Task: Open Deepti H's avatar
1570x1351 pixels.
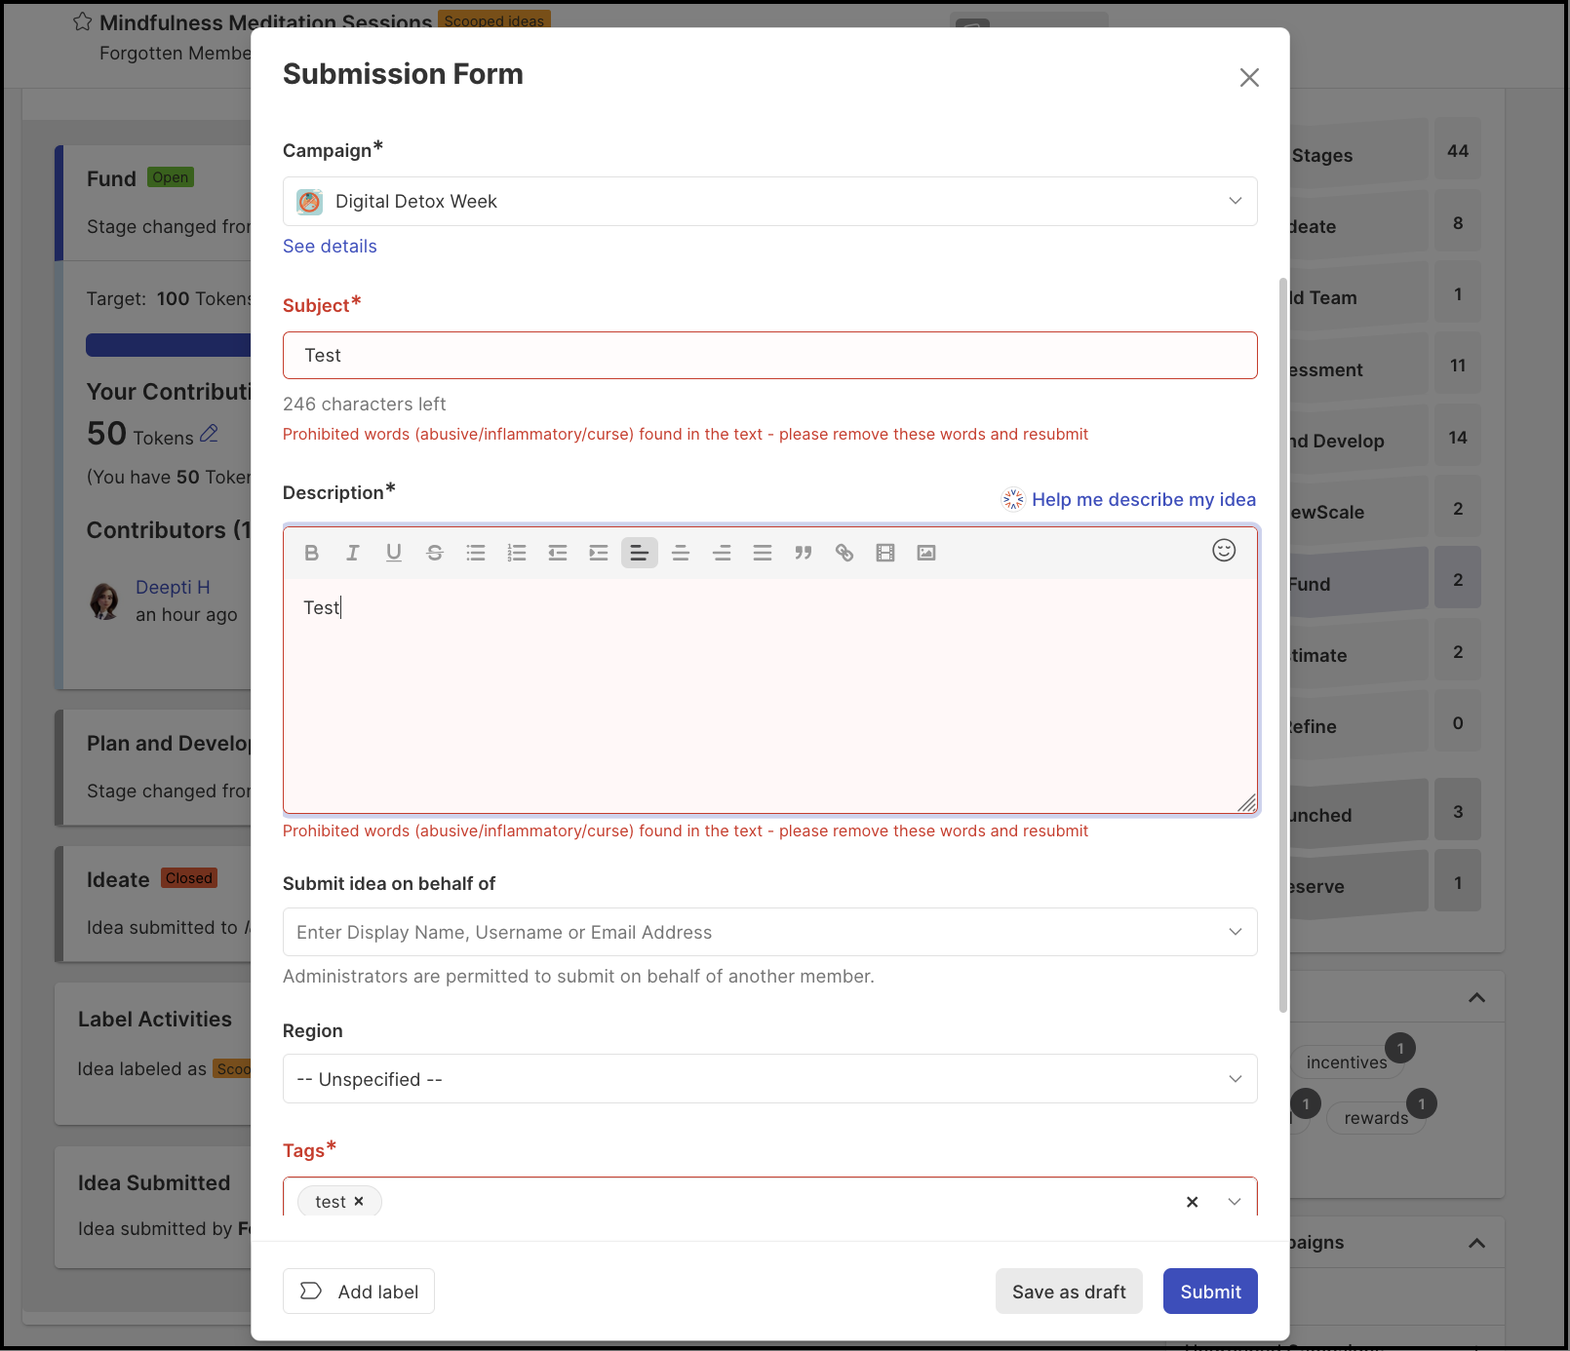Action: 104,601
